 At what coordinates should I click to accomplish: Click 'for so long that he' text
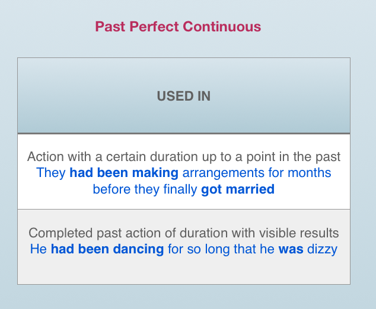tap(221, 249)
